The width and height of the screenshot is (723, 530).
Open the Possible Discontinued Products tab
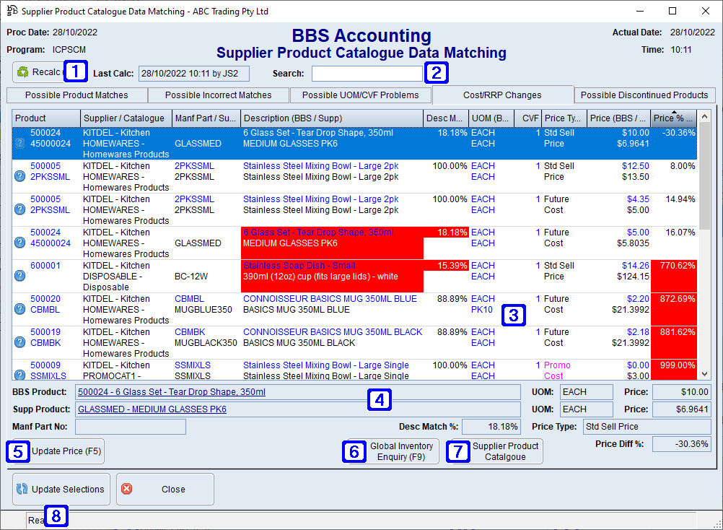(x=644, y=95)
